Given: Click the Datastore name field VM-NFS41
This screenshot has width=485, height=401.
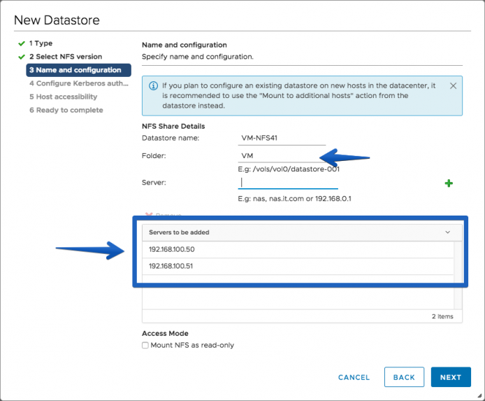Looking at the screenshot, I should 282,138.
